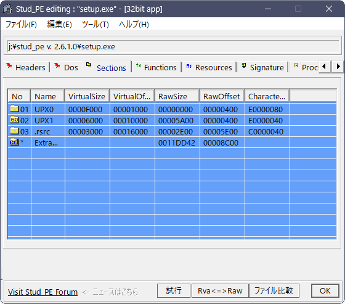Click VirtualOffset value 00010000

coord(131,120)
